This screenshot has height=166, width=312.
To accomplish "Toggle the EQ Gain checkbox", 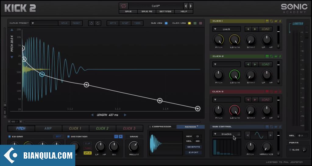I will click(9, 137).
